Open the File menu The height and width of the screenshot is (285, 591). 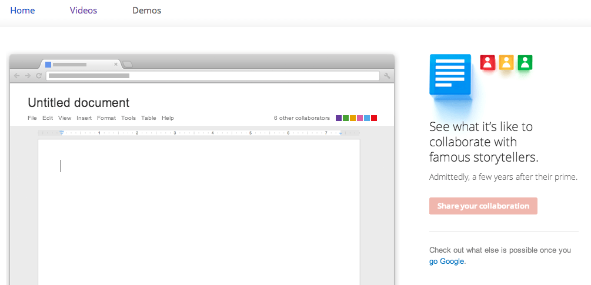point(32,118)
